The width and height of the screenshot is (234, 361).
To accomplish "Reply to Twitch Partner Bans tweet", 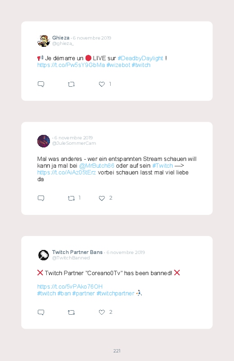I will coord(41,312).
